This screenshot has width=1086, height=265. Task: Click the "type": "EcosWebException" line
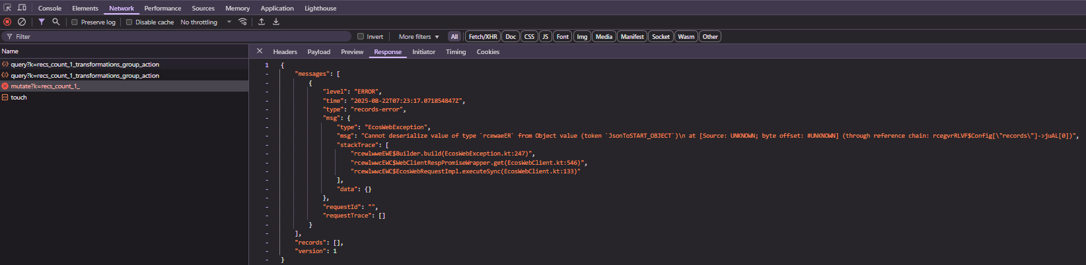384,127
